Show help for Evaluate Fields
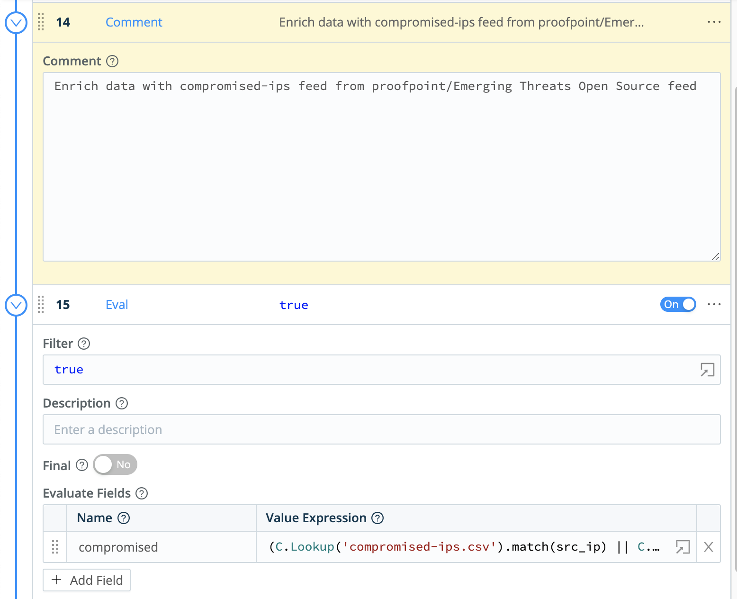 coord(142,493)
